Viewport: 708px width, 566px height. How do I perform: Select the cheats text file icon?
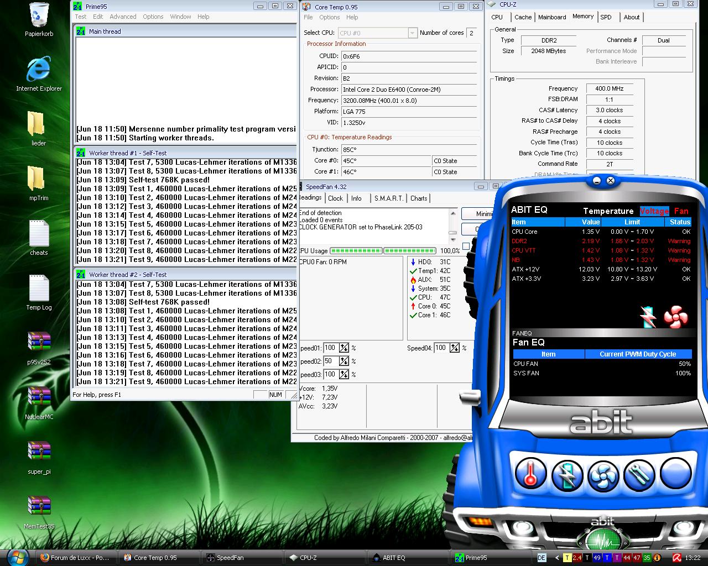tap(39, 238)
